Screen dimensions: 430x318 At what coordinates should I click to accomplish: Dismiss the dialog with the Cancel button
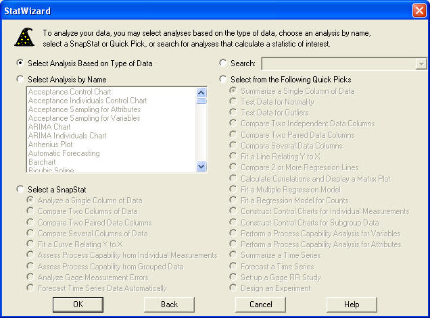[x=260, y=304]
